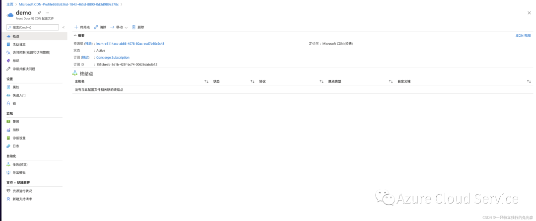This screenshot has width=536, height=221.
Task: Open learn-e5114acc resource group link
Action: [x=130, y=44]
